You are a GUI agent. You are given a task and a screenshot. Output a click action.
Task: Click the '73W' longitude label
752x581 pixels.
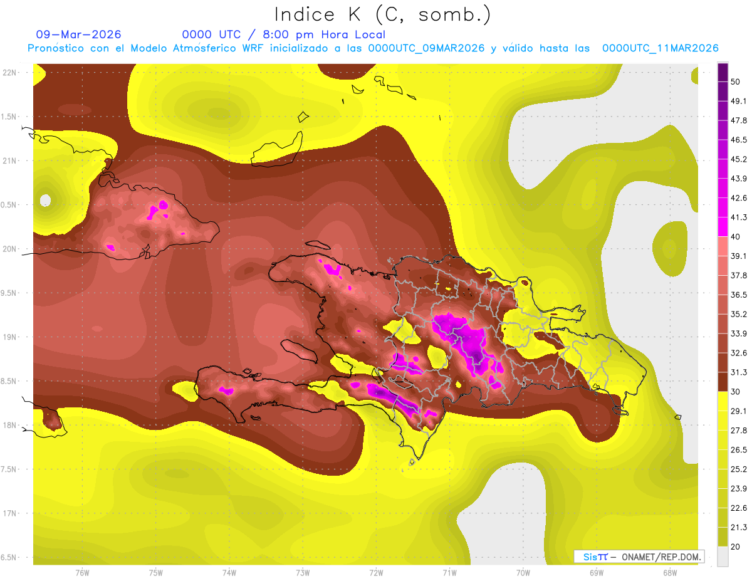coord(302,573)
